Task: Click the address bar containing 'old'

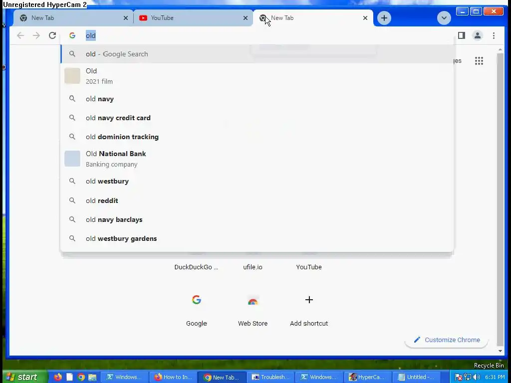Action: (x=257, y=35)
